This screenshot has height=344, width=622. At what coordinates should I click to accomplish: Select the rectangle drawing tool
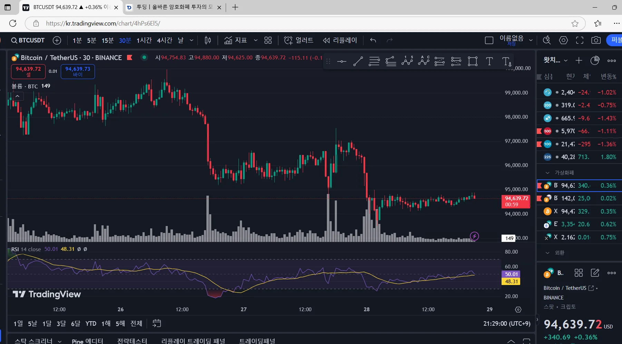click(473, 61)
